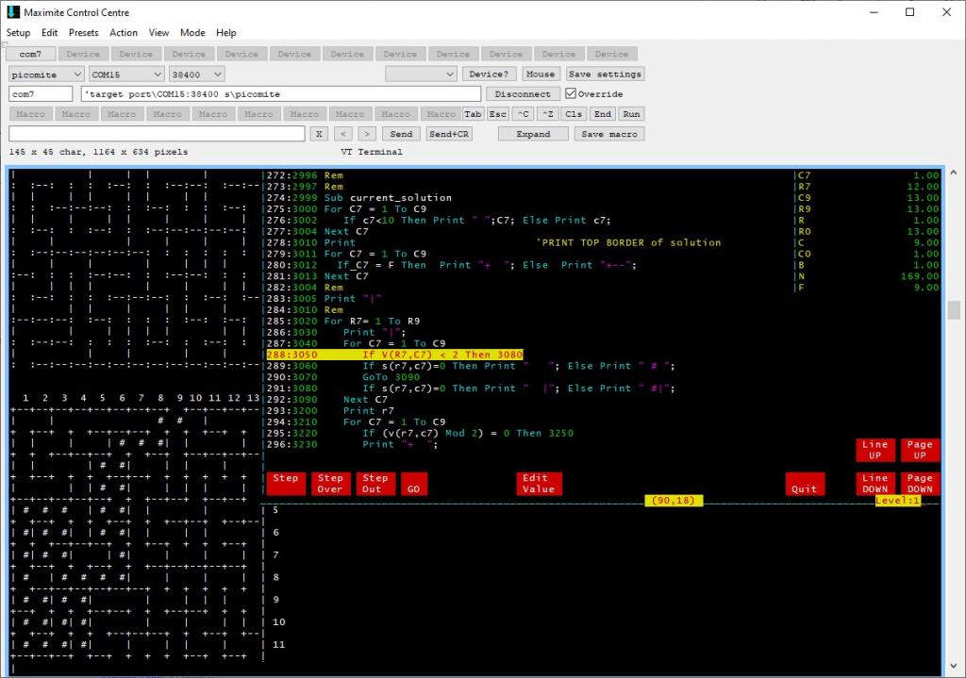This screenshot has width=966, height=678.
Task: Select the com7 device tab
Action: (x=29, y=54)
